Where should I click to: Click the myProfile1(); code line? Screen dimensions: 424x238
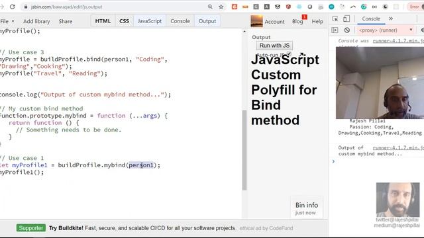tap(22, 172)
